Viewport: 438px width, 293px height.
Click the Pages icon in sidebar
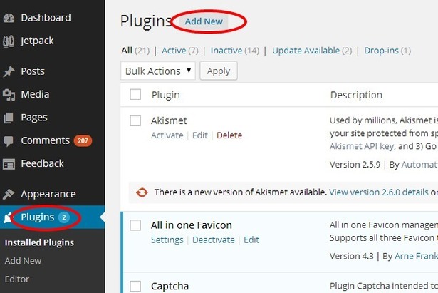click(9, 118)
